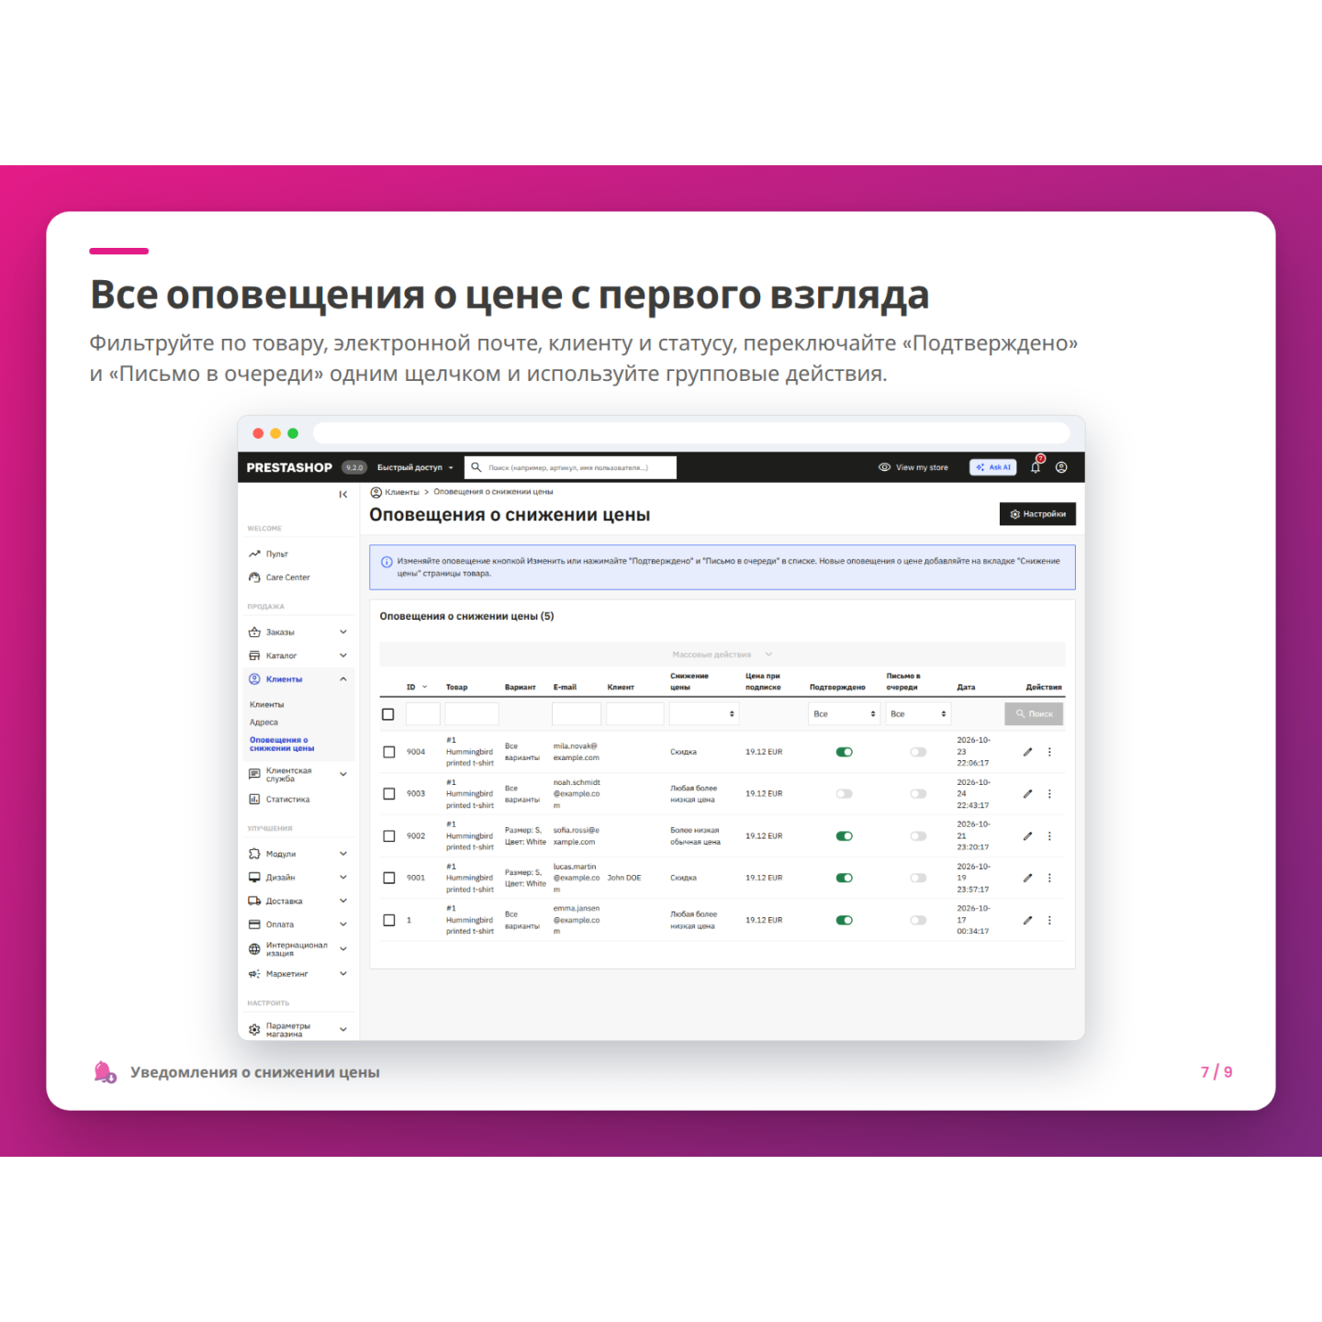The image size is (1322, 1322).
Task: Open Массовые действия dropdown
Action: [723, 655]
